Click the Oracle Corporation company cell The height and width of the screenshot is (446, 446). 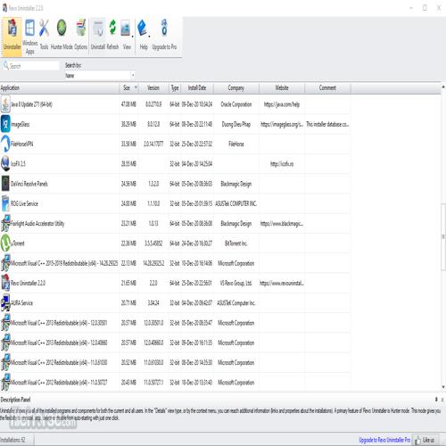pyautogui.click(x=236, y=104)
